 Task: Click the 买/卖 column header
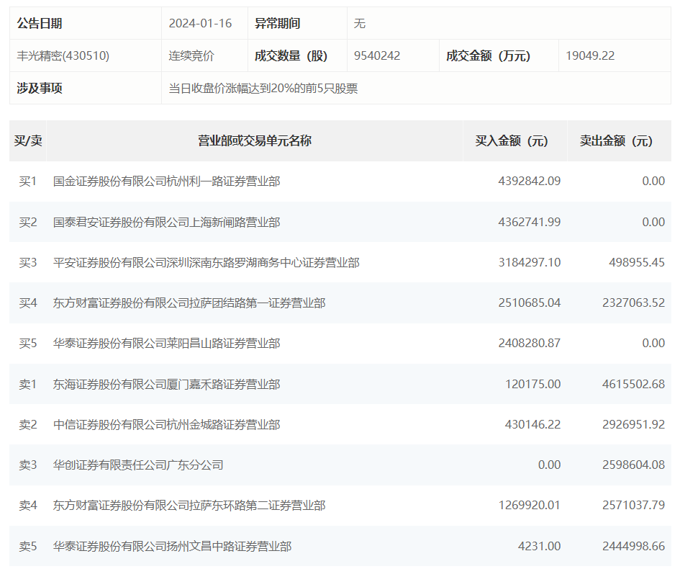(x=28, y=140)
